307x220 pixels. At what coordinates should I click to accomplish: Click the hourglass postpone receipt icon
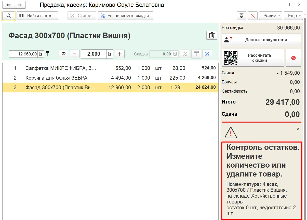[x=242, y=16]
